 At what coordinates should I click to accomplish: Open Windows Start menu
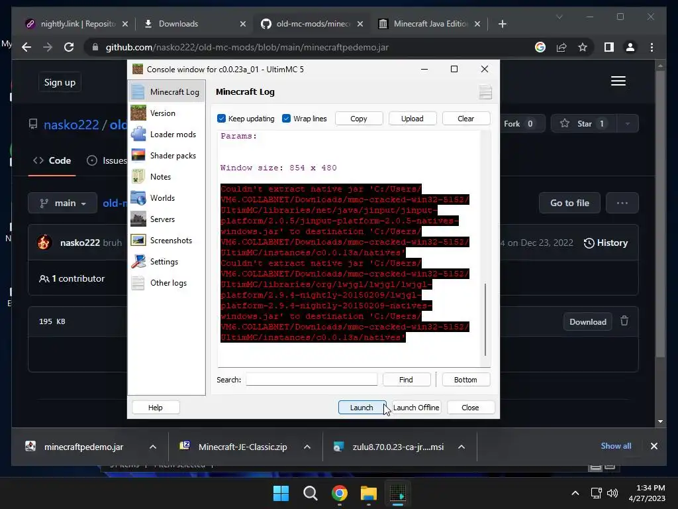coord(281,493)
